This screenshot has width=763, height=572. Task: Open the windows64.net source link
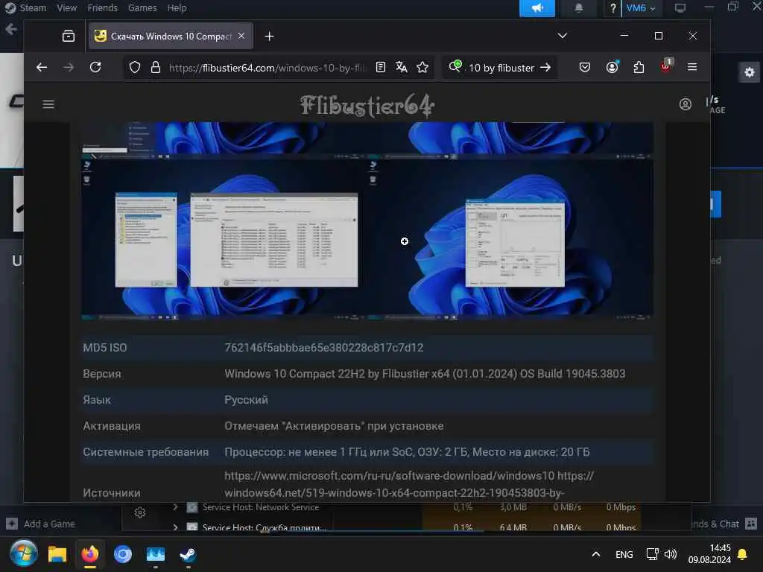click(394, 493)
